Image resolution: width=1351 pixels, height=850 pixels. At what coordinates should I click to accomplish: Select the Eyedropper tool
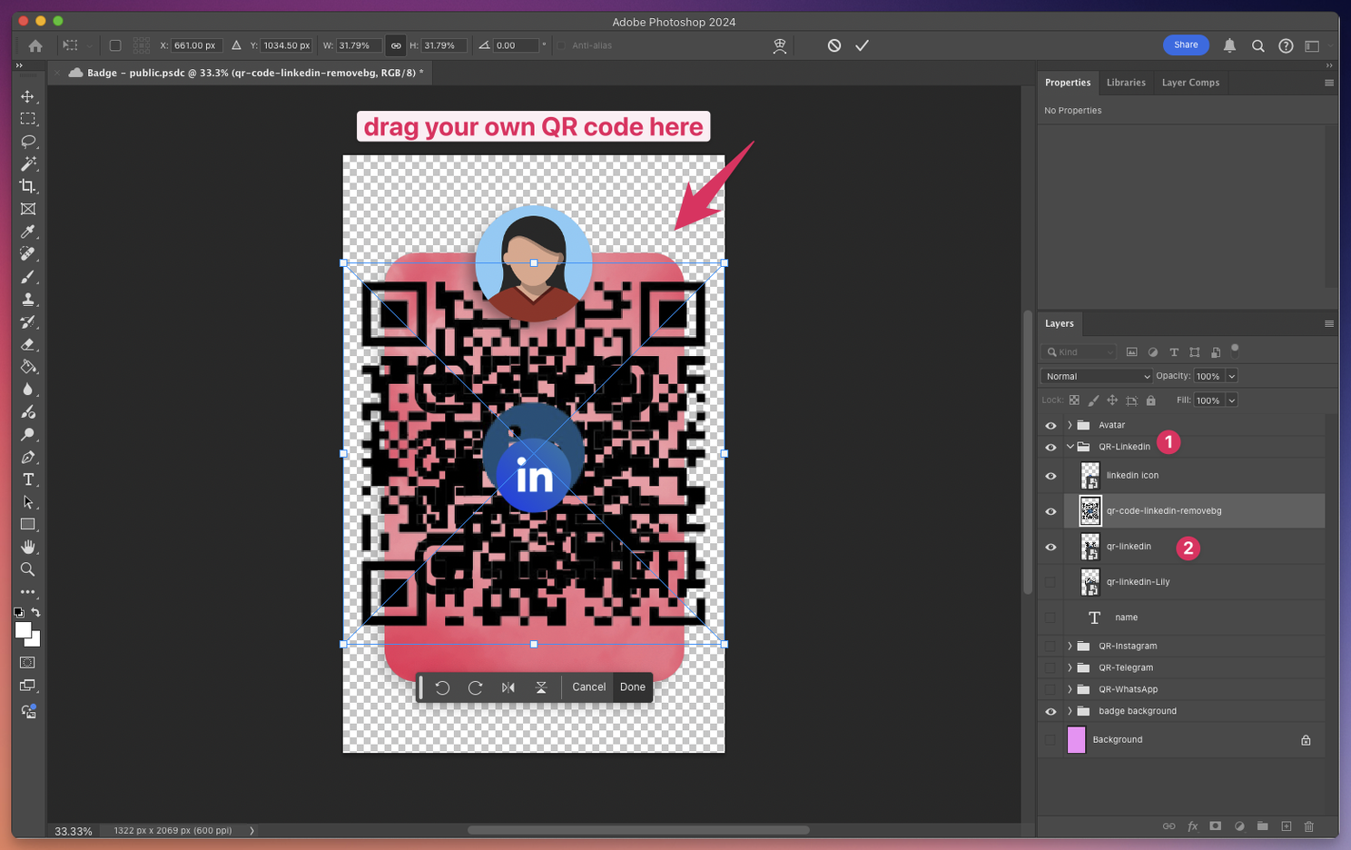tap(28, 232)
